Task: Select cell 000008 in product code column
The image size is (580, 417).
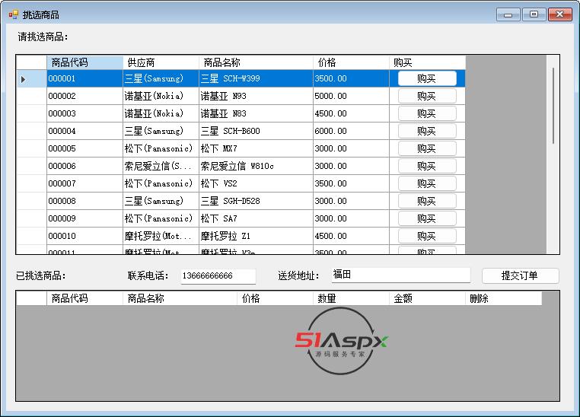Action: coord(84,201)
